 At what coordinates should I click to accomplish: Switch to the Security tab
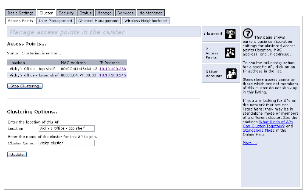click(x=66, y=13)
